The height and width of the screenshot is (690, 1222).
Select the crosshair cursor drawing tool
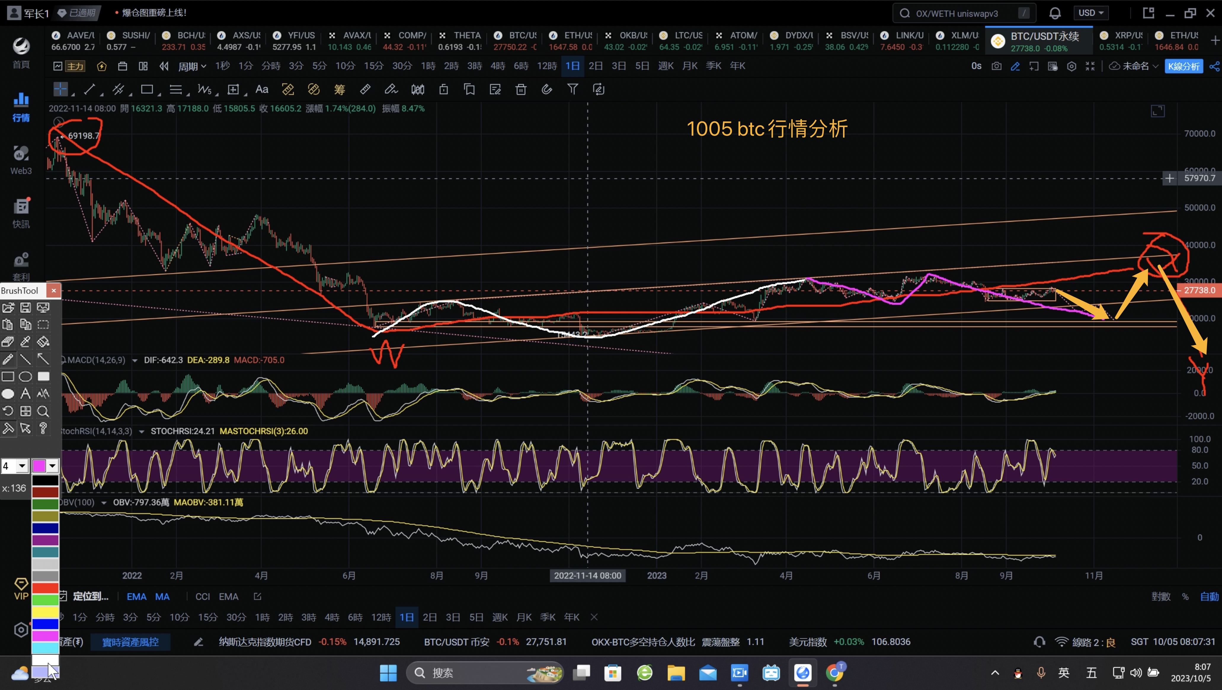click(61, 89)
